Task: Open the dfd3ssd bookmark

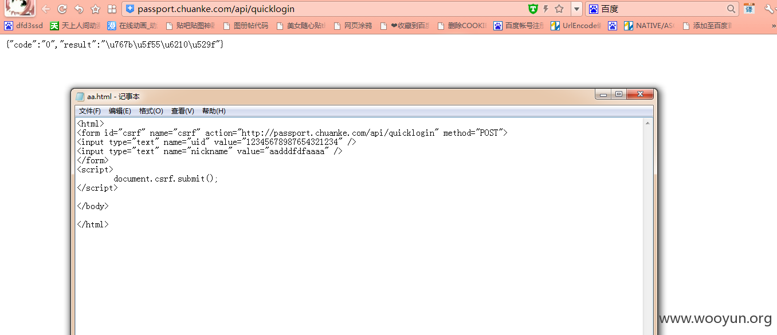Action: (x=23, y=26)
